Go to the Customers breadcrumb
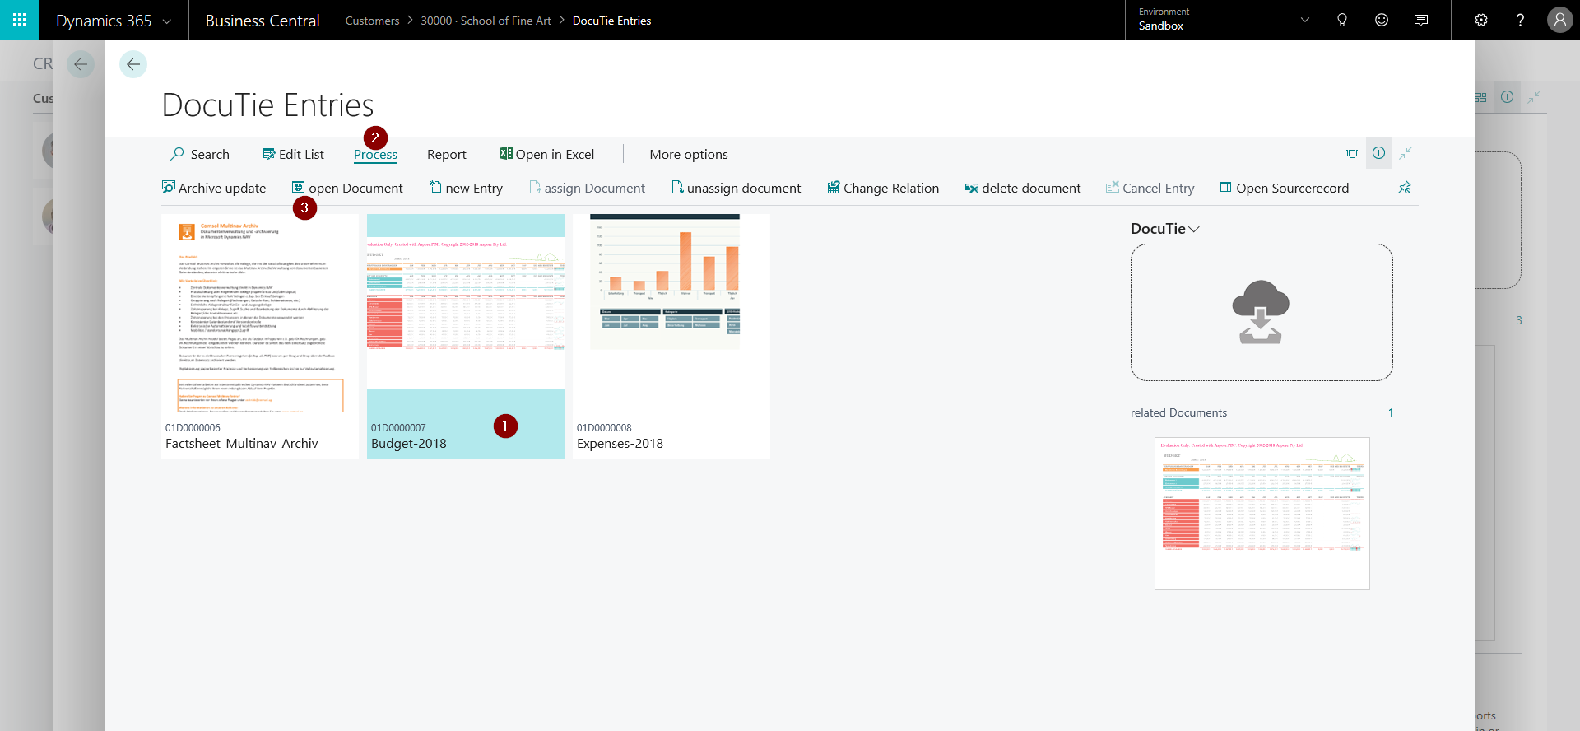Image resolution: width=1580 pixels, height=731 pixels. 372,21
